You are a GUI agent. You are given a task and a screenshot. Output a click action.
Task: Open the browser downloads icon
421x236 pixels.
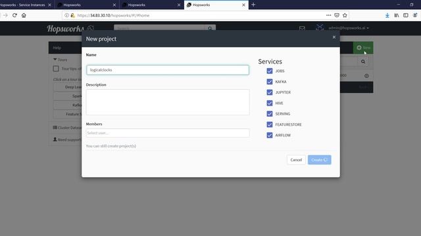tap(387, 15)
